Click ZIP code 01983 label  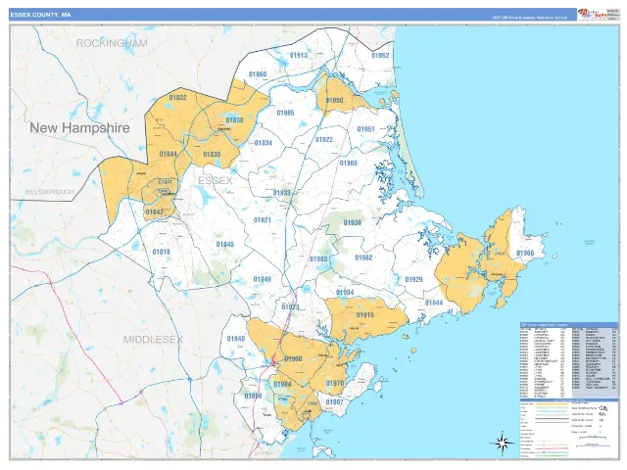[x=318, y=258]
